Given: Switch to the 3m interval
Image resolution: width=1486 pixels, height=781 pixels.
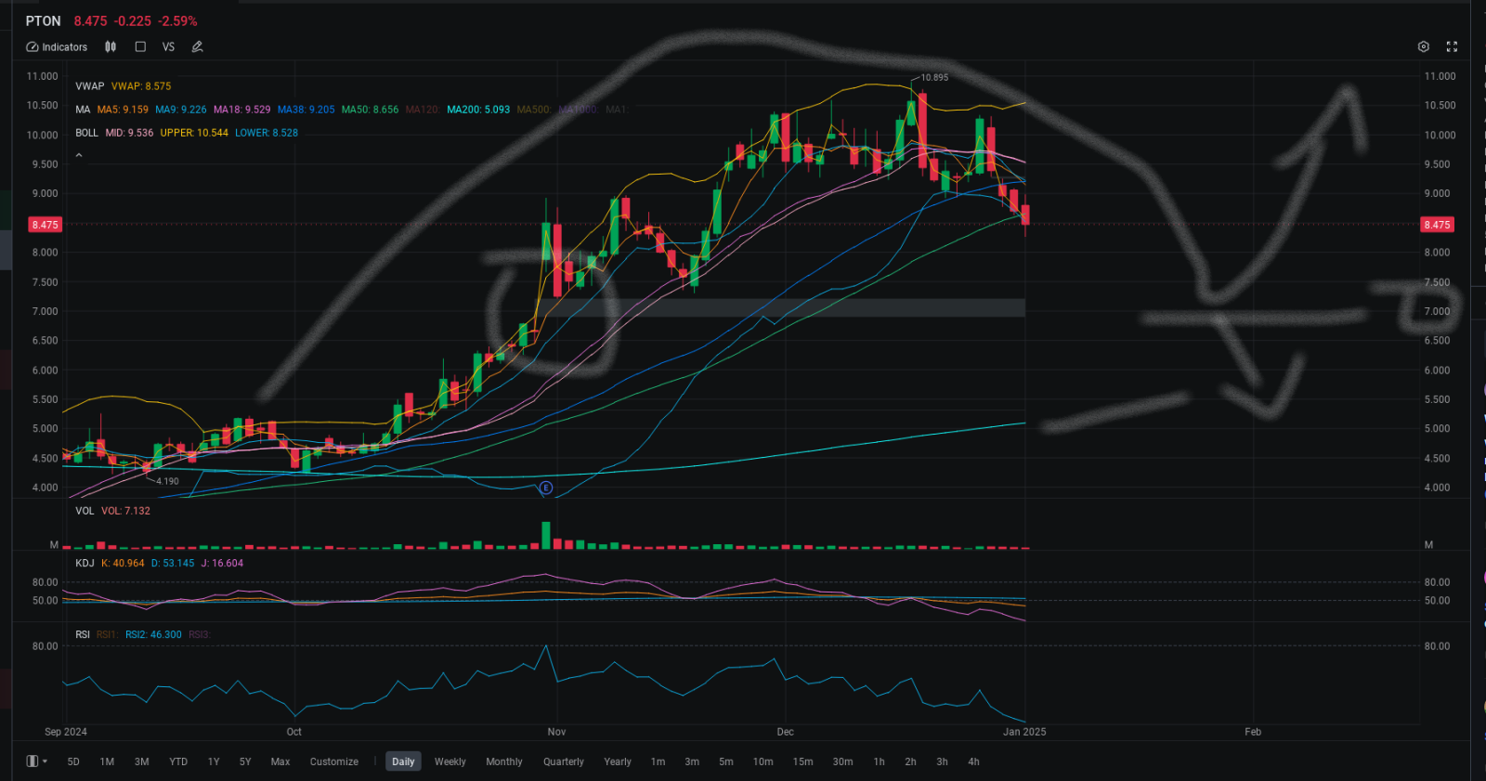Looking at the screenshot, I should click(x=692, y=761).
